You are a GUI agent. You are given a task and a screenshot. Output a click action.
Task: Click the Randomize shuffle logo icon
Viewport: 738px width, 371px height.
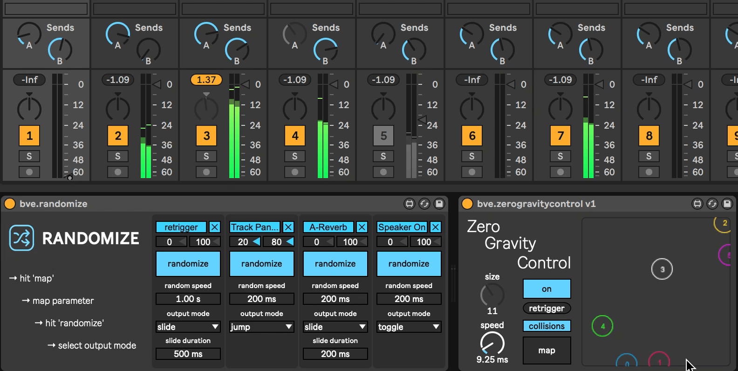click(x=21, y=238)
